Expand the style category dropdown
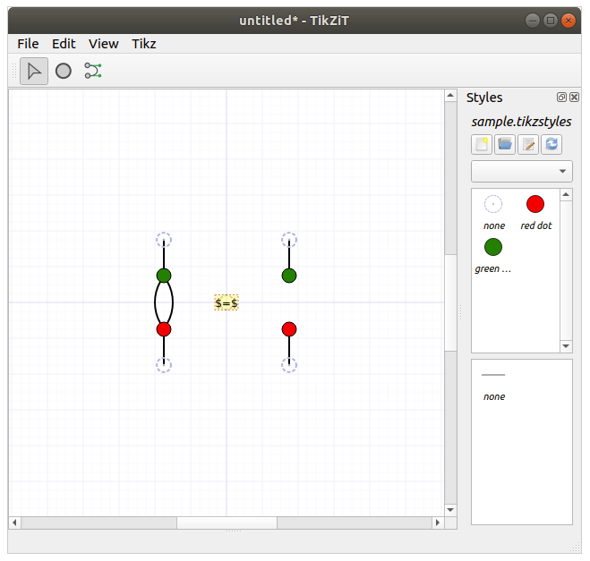 [522, 171]
